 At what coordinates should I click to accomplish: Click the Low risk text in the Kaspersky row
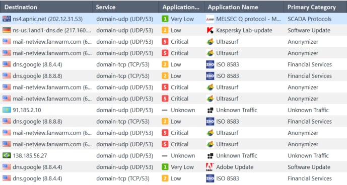(176, 30)
